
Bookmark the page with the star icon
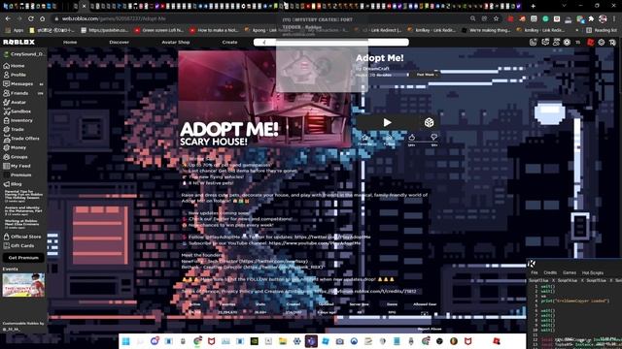point(496,18)
